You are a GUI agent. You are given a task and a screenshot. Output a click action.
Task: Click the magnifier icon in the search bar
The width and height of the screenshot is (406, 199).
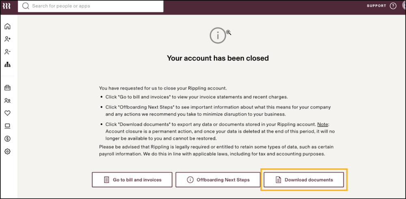point(26,6)
